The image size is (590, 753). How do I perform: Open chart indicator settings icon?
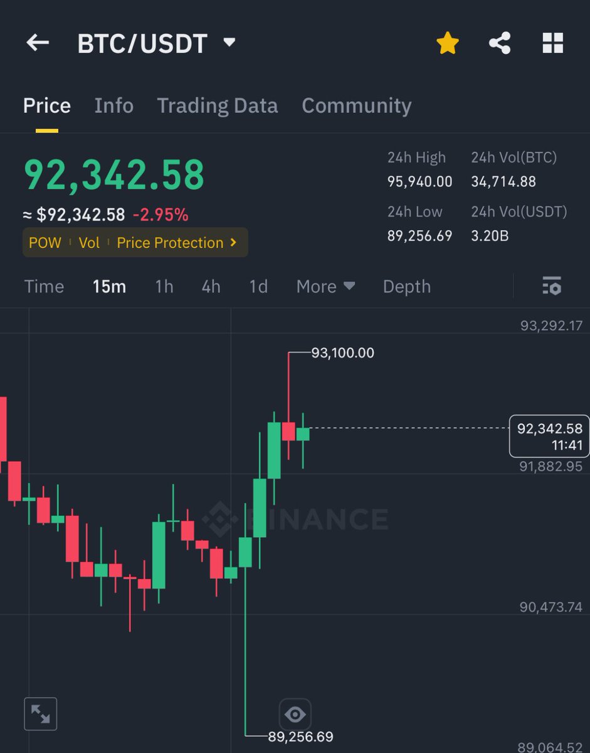552,286
